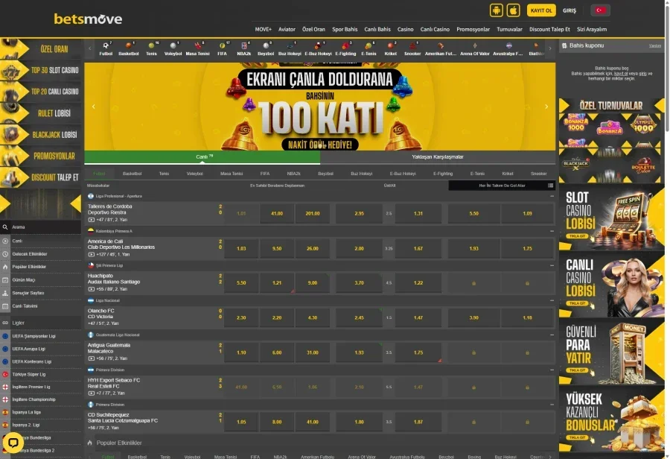Select the Basketbol tab under Canlı
670x459 pixels.
[132, 174]
